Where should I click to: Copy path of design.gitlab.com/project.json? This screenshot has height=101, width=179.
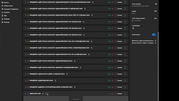[x=75, y=87]
